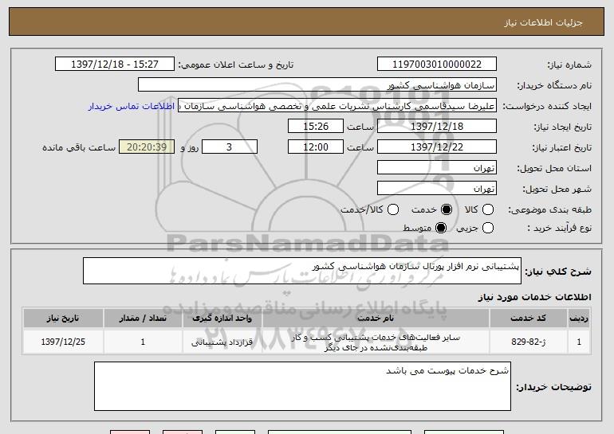This screenshot has height=434, width=614.
Task: Click need date cell 1397/12/25
Action: pos(63,342)
